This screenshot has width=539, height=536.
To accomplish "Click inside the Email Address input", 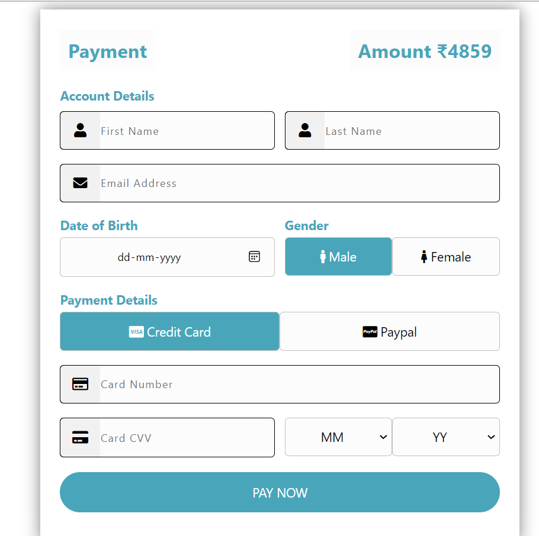I will (x=237, y=183).
